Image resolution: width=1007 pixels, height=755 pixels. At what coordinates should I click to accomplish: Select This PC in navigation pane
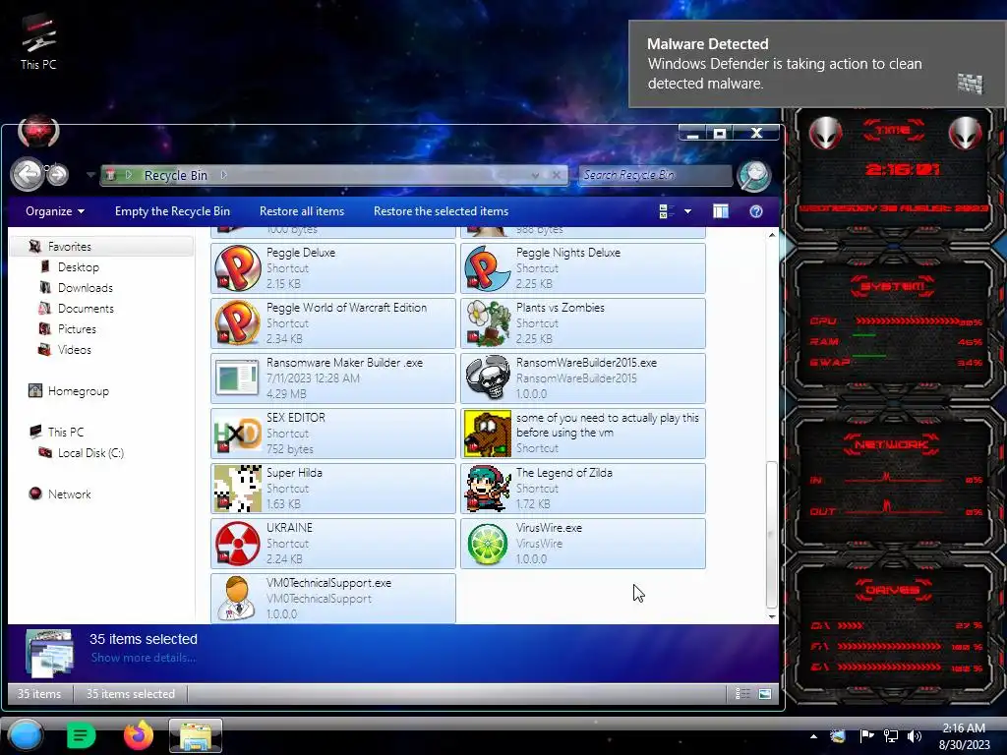66,433
